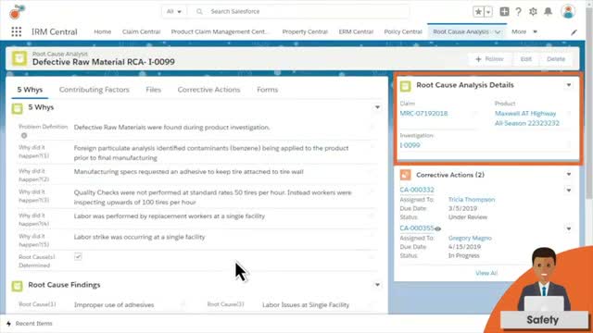
Task: Open the ERM Central navigation tab
Action: (356, 31)
